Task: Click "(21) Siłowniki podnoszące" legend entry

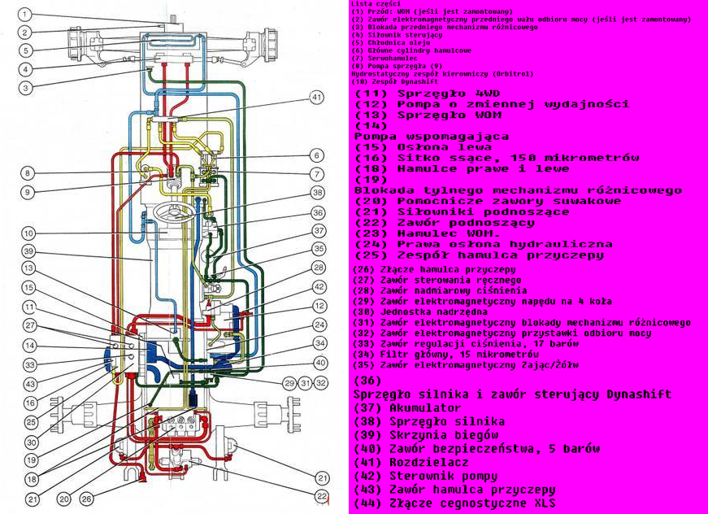Action: (x=462, y=213)
